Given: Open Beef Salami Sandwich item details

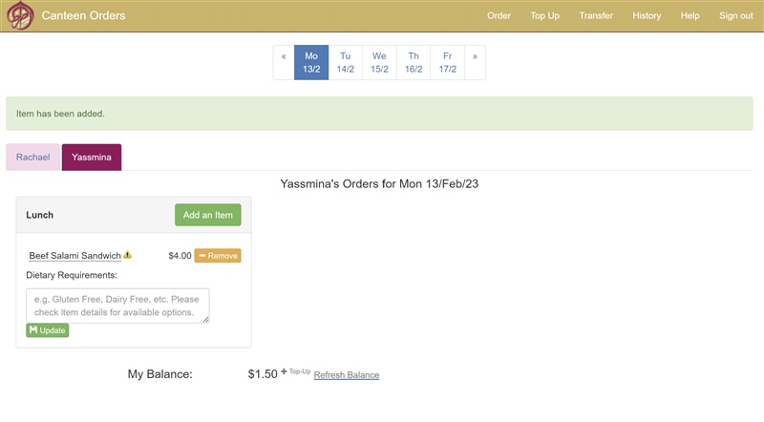Looking at the screenshot, I should click(x=75, y=255).
